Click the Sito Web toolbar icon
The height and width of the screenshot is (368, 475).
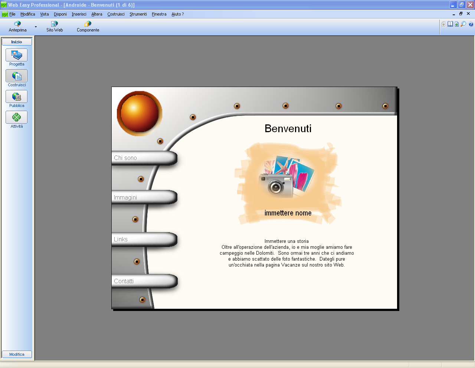(x=55, y=24)
